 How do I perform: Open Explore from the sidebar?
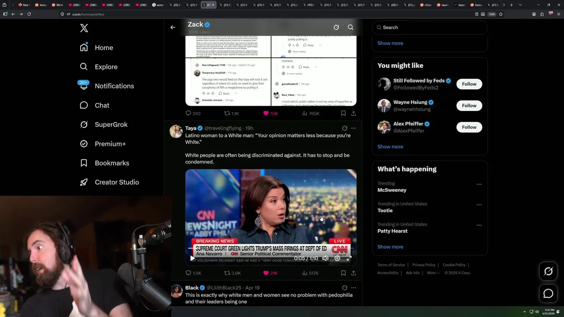pos(99,67)
